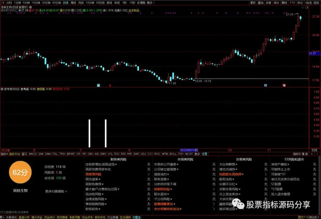The height and width of the screenshot is (219, 321).
Task: Click 更多扫雷避险 link
Action: (x=56, y=191)
